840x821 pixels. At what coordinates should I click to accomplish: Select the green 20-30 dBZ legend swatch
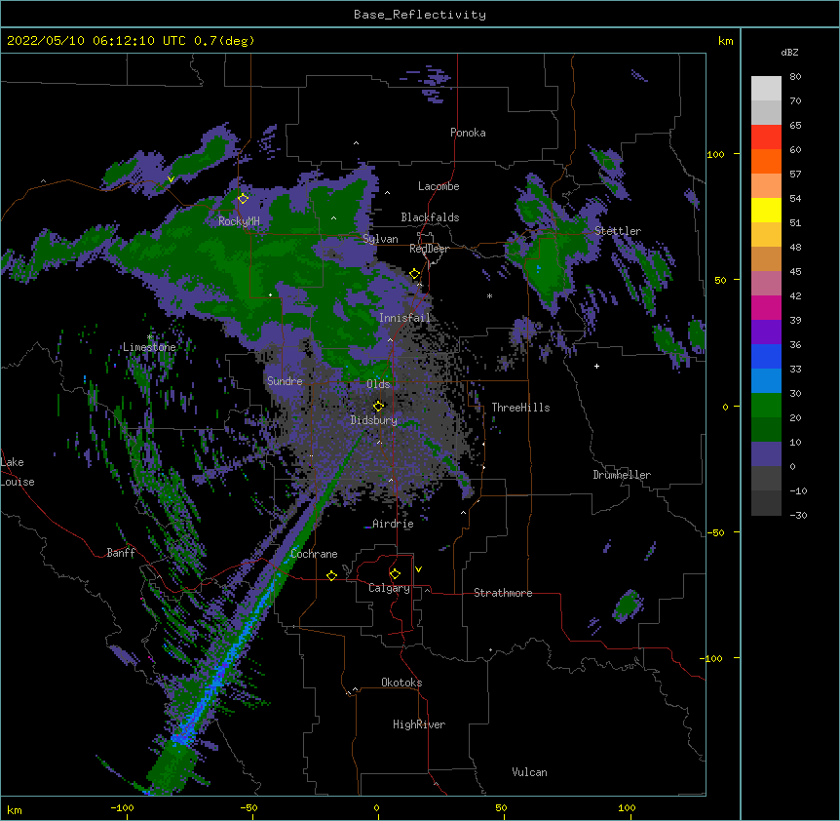(x=766, y=406)
